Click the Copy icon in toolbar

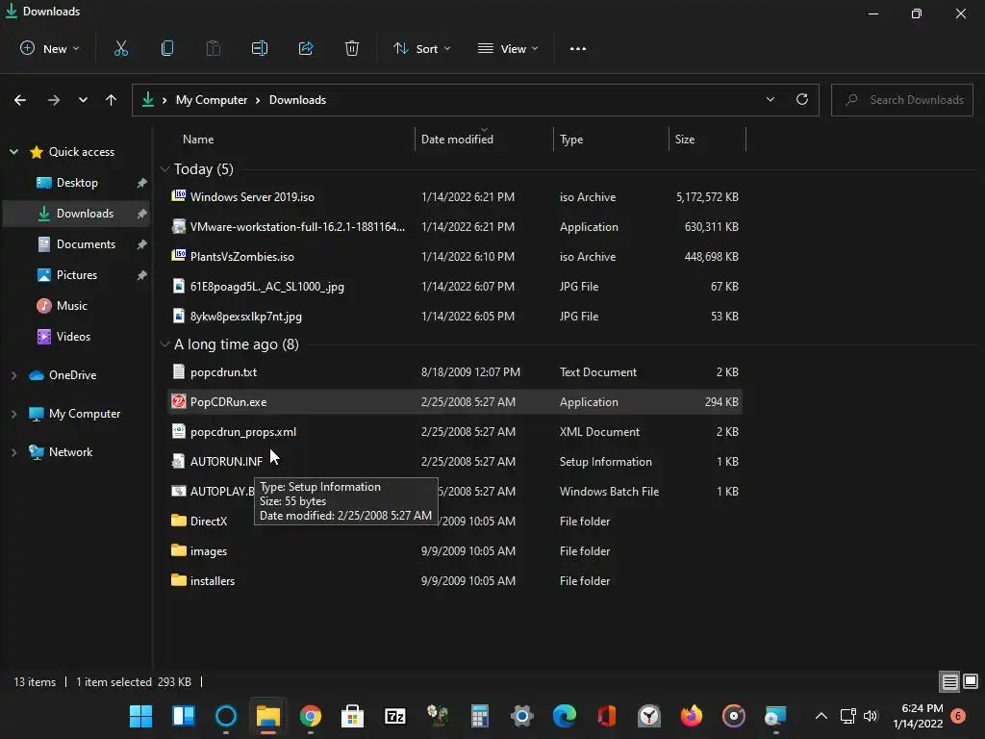(x=167, y=48)
